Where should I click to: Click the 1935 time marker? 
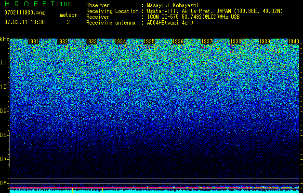pos(149,41)
